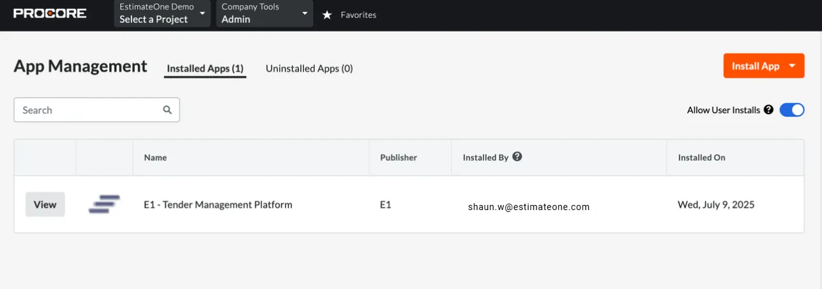The image size is (822, 289).
Task: Click the Installed By help icon
Action: tap(517, 157)
